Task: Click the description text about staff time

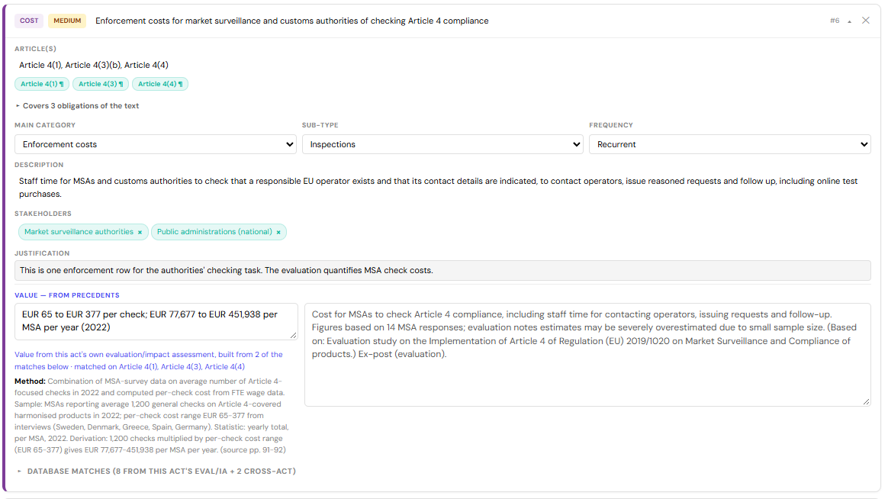Action: click(x=439, y=188)
